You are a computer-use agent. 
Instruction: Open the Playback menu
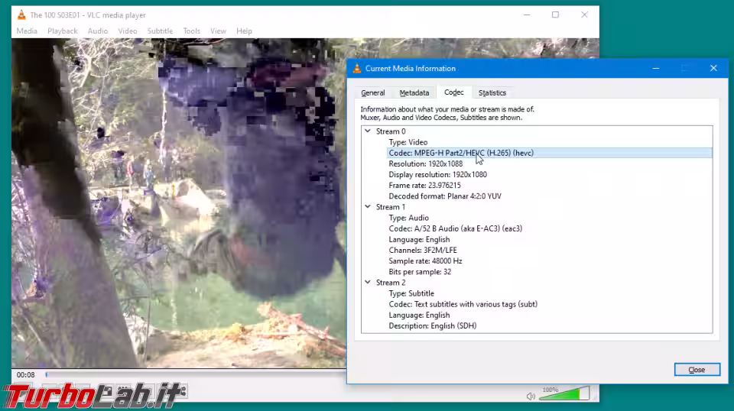point(62,31)
